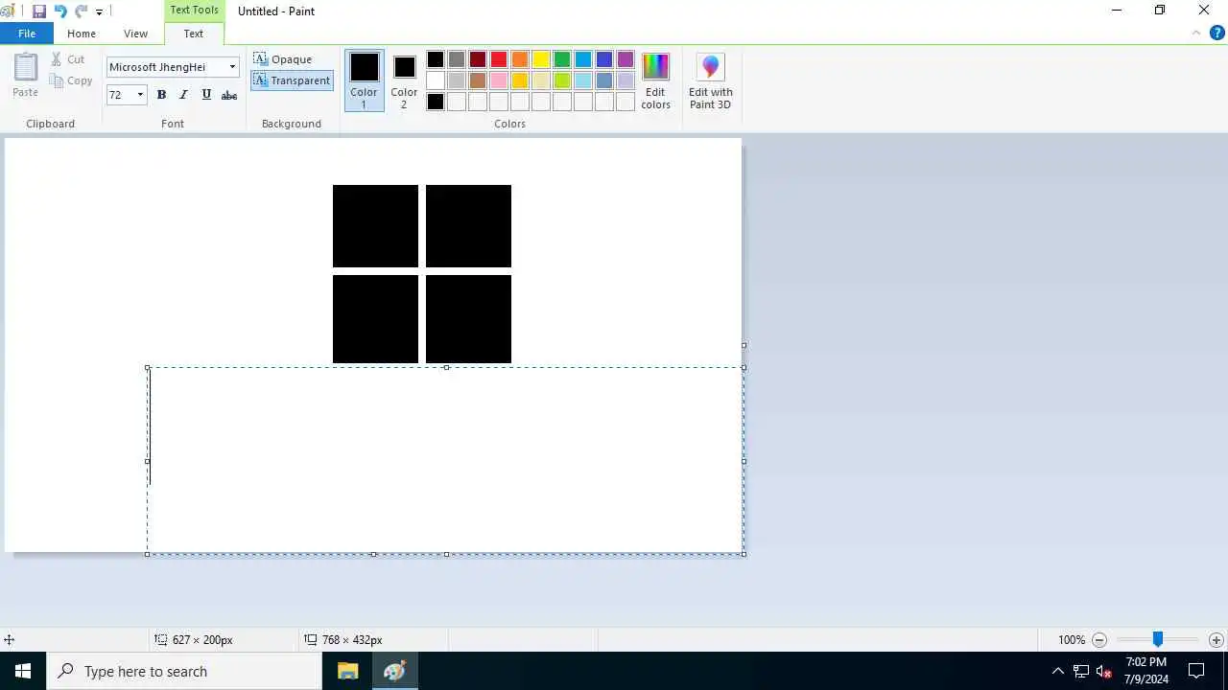
Task: Click the Copy button
Action: (x=72, y=81)
